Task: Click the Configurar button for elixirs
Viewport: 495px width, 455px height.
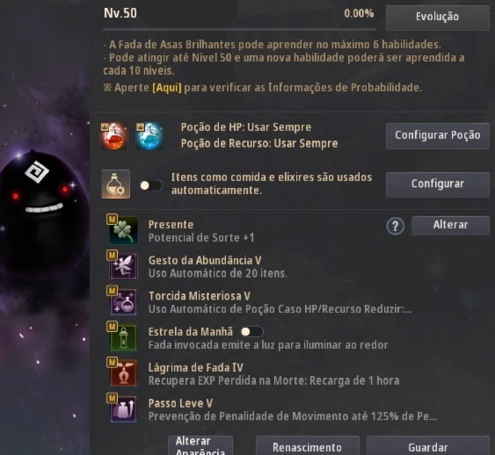Action: [438, 184]
